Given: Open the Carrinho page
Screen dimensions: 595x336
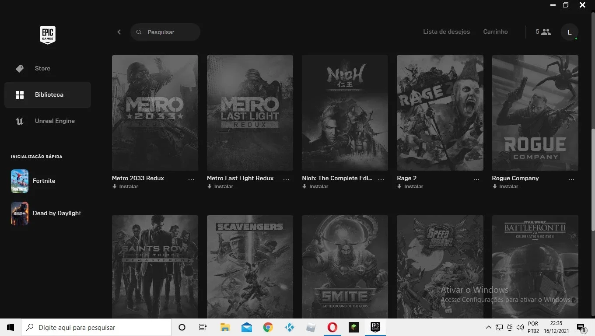Looking at the screenshot, I should (495, 32).
